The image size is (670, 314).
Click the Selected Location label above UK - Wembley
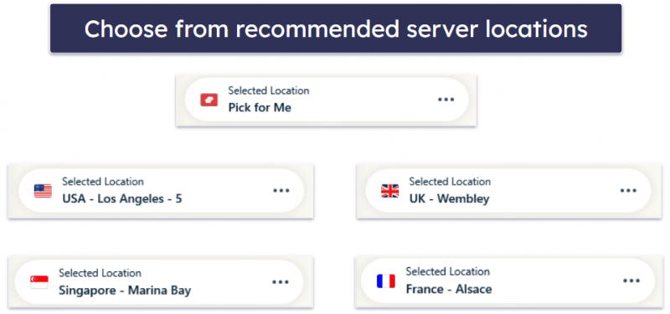coord(450,182)
